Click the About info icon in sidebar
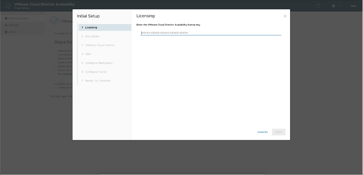The width and height of the screenshot is (363, 175). point(6,32)
